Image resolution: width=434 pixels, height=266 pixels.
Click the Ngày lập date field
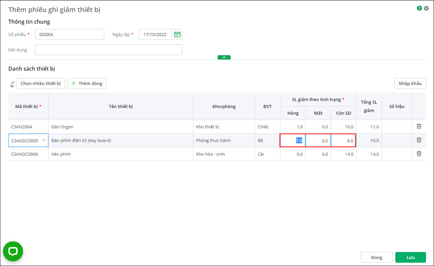click(x=155, y=34)
